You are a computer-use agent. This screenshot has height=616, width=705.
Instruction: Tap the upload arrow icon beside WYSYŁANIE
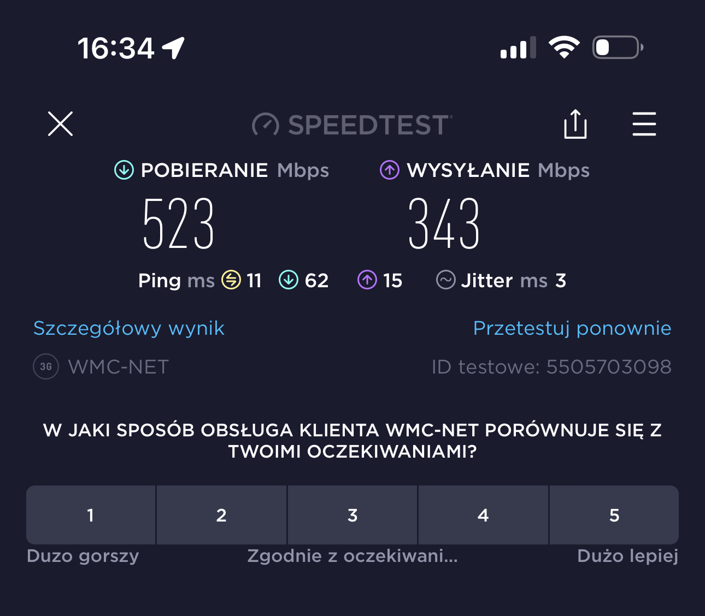(x=390, y=170)
